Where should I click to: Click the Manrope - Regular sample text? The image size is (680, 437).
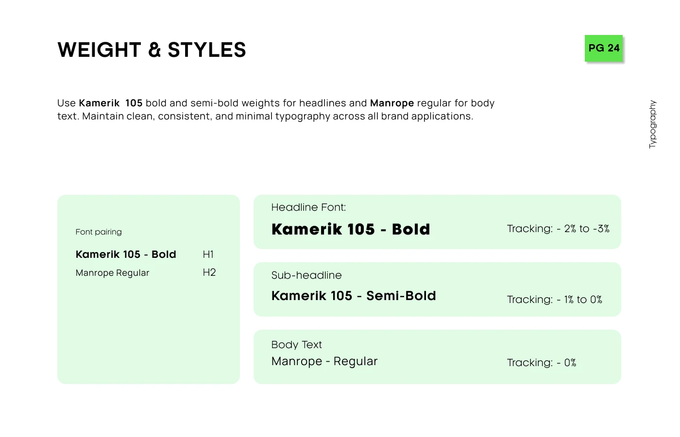click(x=324, y=361)
